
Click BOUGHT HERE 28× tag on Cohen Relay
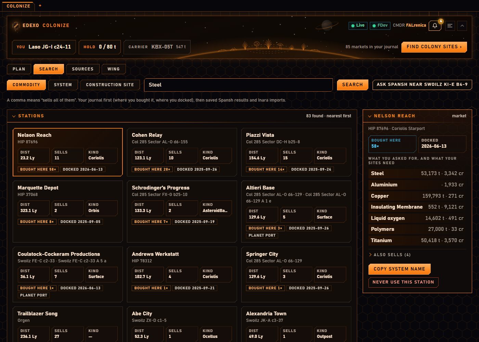[x=152, y=169]
